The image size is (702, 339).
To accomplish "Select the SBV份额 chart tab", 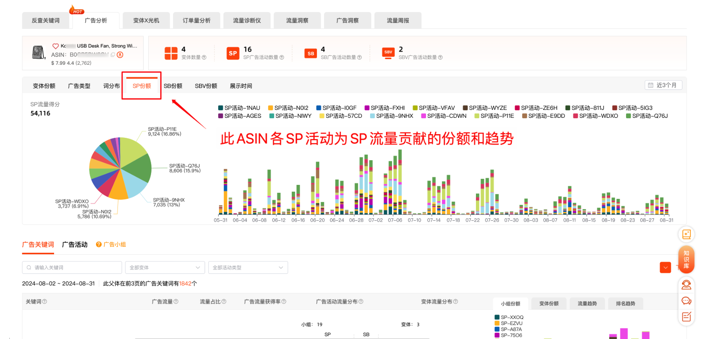I will [x=206, y=86].
